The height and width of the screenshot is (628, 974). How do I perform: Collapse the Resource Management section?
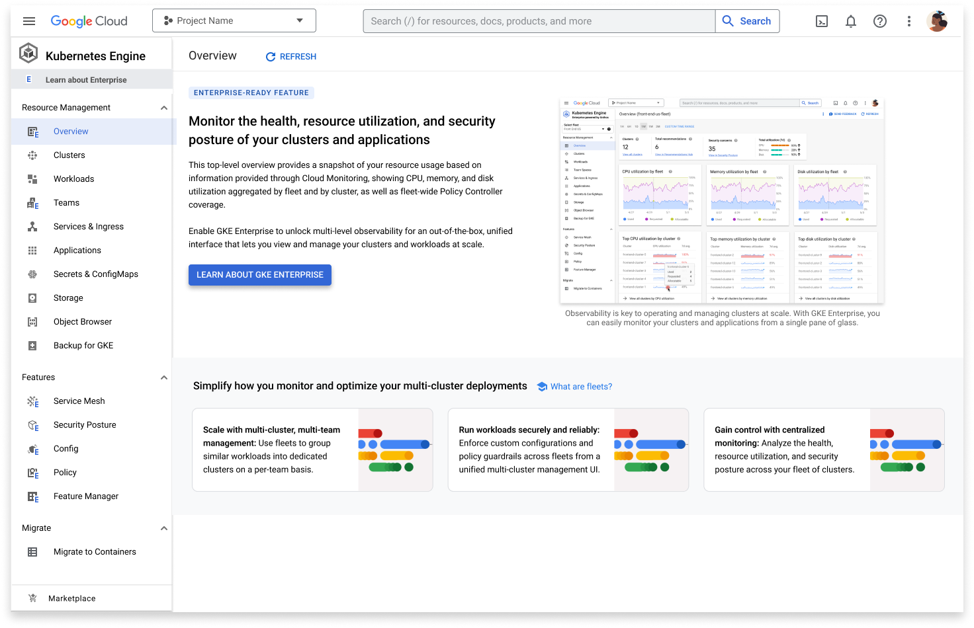[x=164, y=108]
